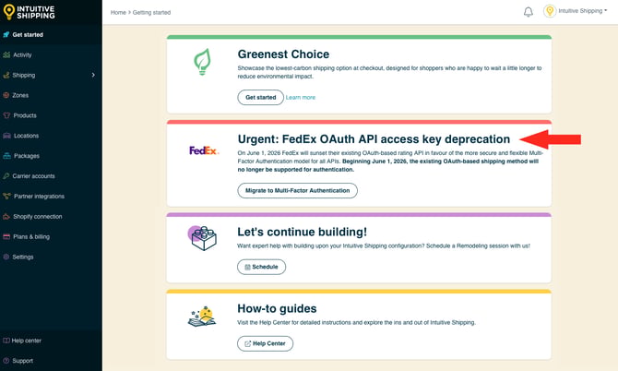Click the building blocks illustration

pos(202,238)
